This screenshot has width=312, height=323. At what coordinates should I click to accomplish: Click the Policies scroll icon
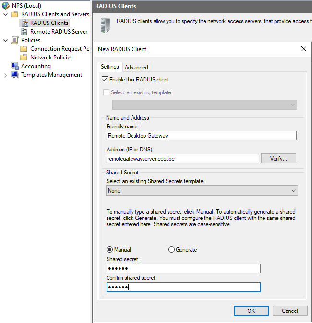(14, 40)
